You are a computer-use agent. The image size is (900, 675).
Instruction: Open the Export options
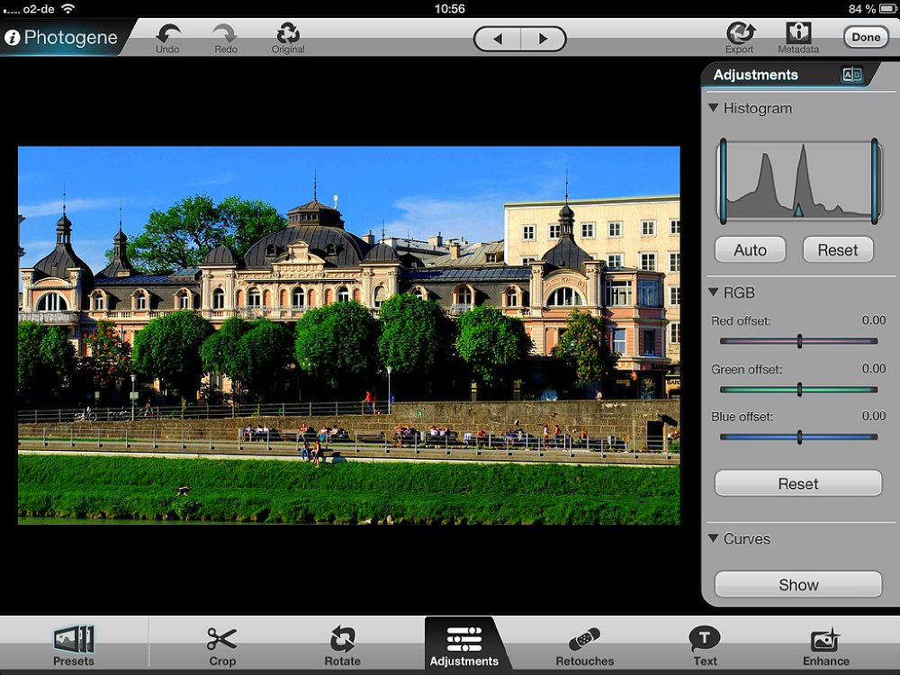click(740, 34)
